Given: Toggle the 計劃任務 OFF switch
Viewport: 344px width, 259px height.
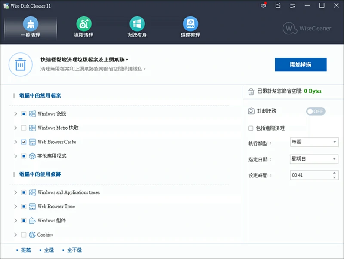Looking at the screenshot, I should pyautogui.click(x=316, y=111).
